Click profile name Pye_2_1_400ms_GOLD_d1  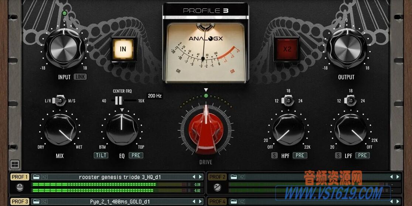[120, 202]
